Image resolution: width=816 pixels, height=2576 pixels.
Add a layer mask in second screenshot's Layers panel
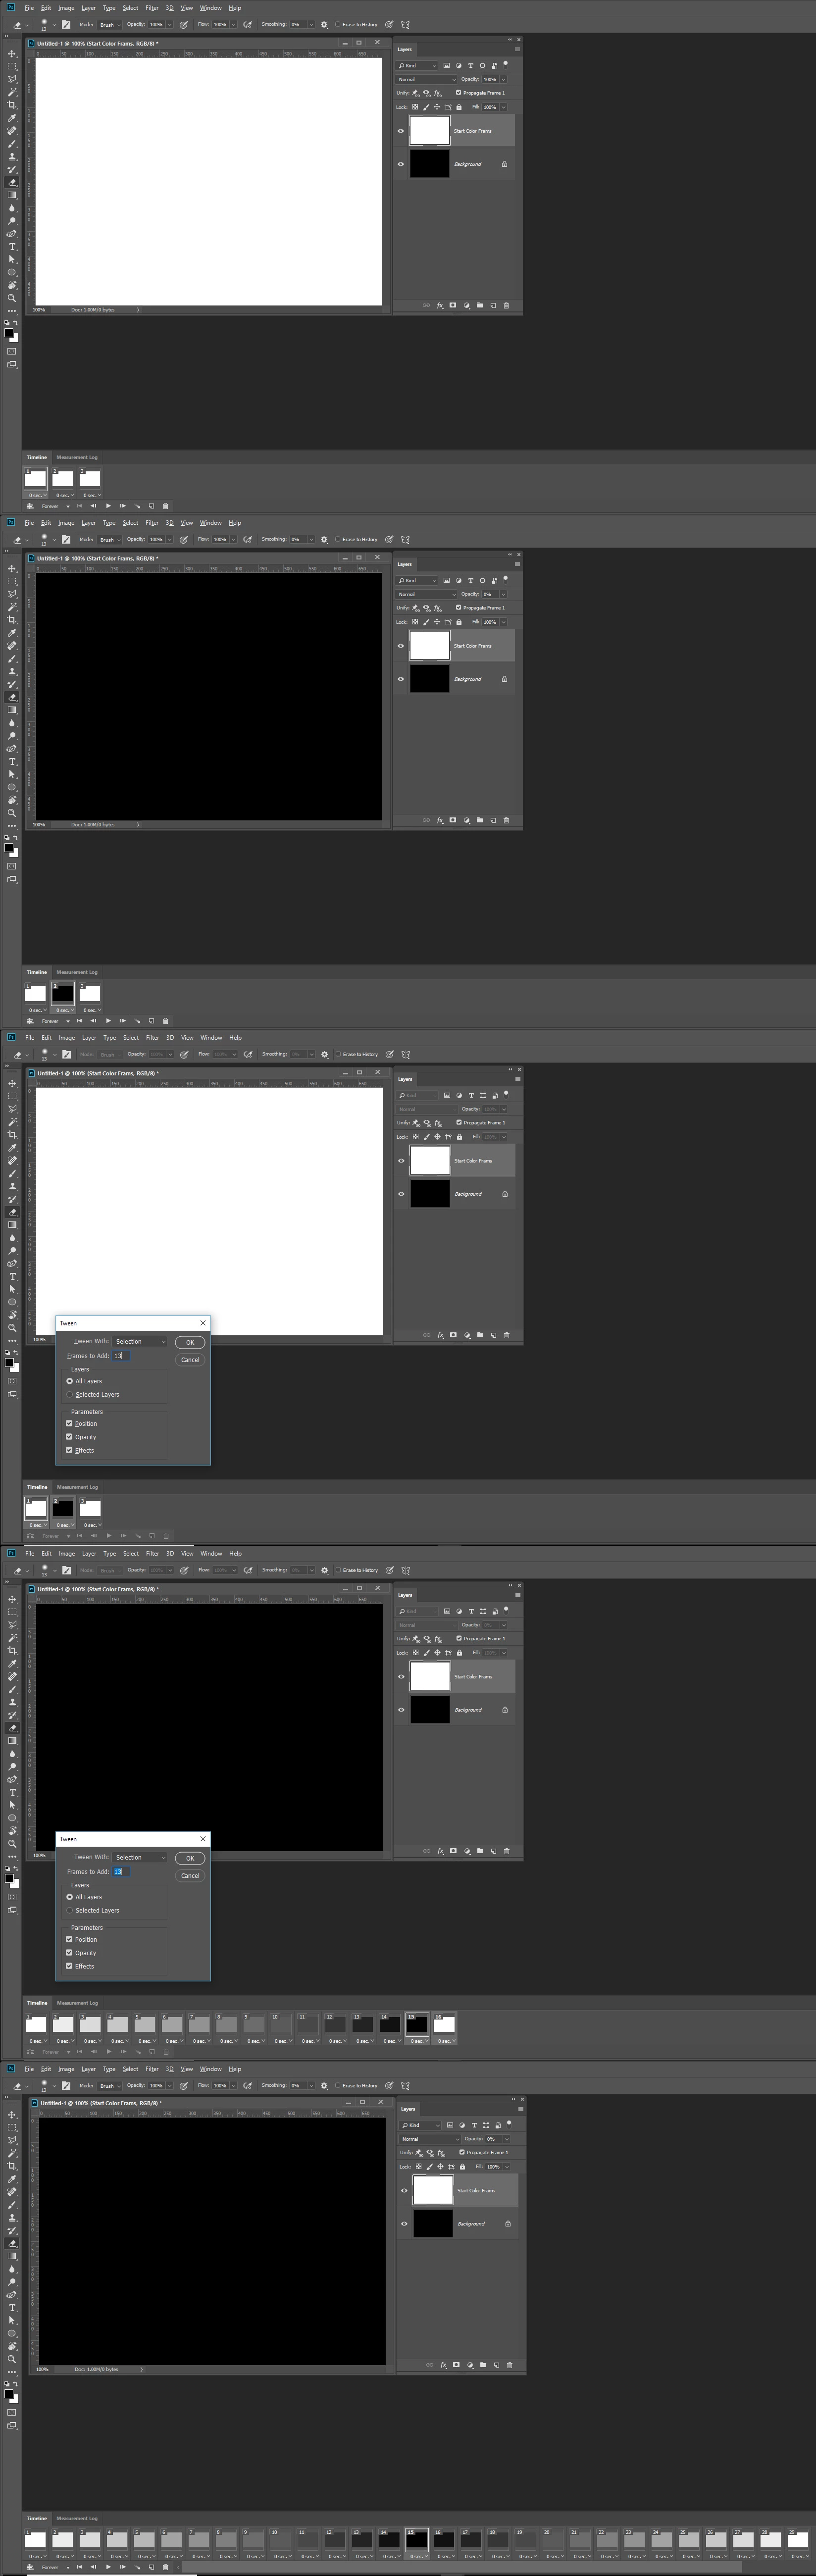click(452, 820)
